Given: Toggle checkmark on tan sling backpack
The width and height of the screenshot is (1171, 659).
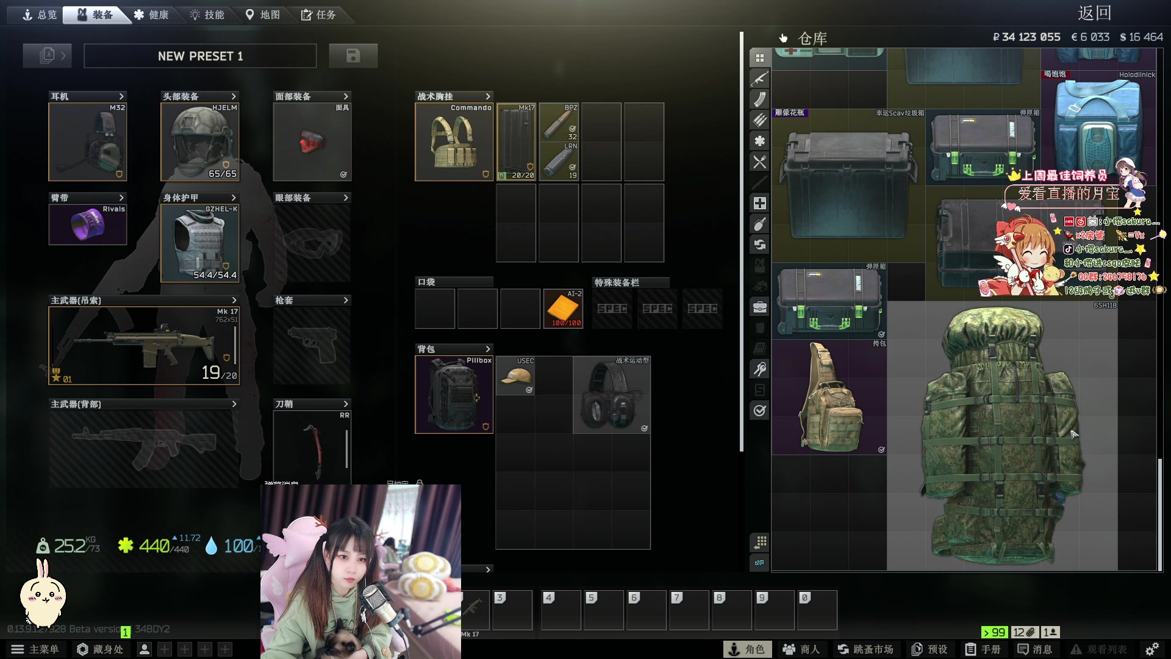Looking at the screenshot, I should [881, 450].
